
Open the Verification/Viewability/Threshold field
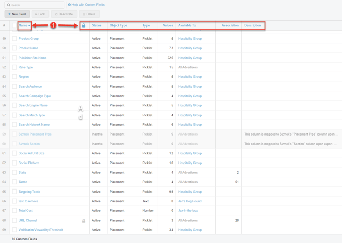[x=41, y=230]
